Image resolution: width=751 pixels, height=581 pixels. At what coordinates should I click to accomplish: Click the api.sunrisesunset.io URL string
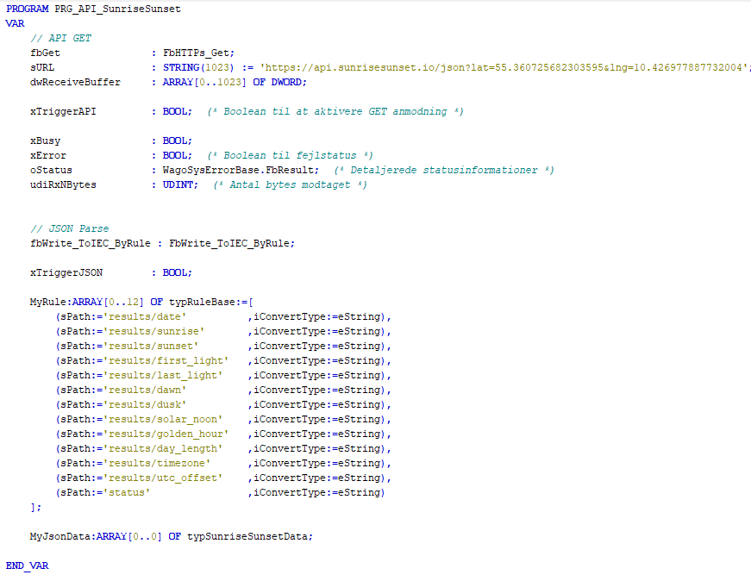click(503, 67)
